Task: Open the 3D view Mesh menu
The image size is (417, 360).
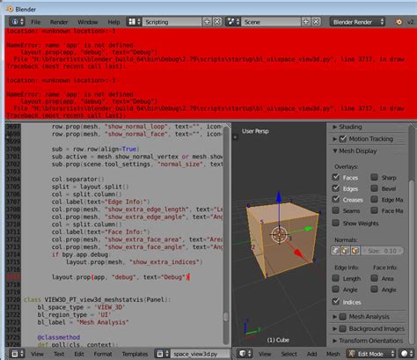Action: pos(333,354)
